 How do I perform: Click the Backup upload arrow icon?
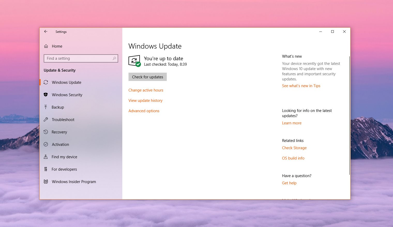[x=46, y=107]
